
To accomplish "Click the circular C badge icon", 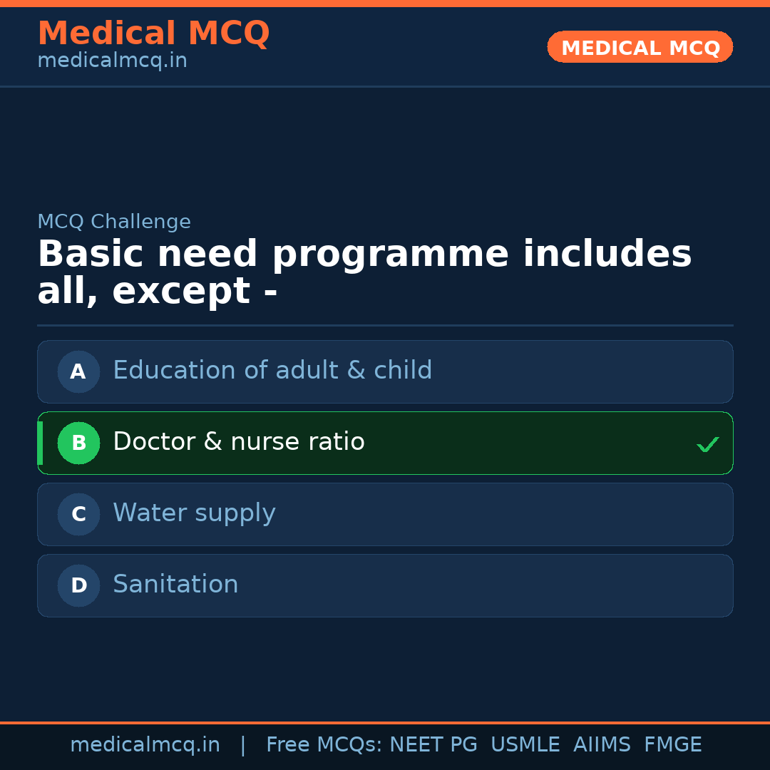I will [78, 514].
